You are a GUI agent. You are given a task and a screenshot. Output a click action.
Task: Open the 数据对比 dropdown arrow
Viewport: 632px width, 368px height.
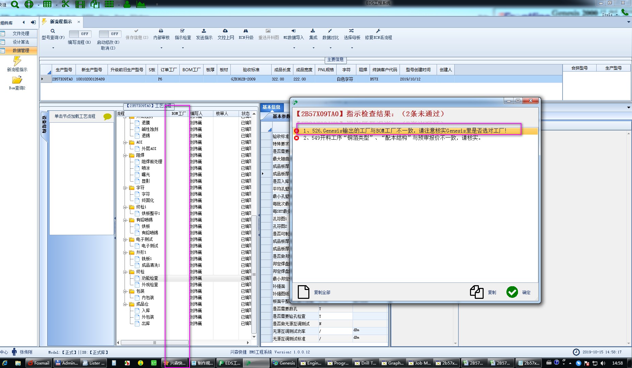(330, 48)
